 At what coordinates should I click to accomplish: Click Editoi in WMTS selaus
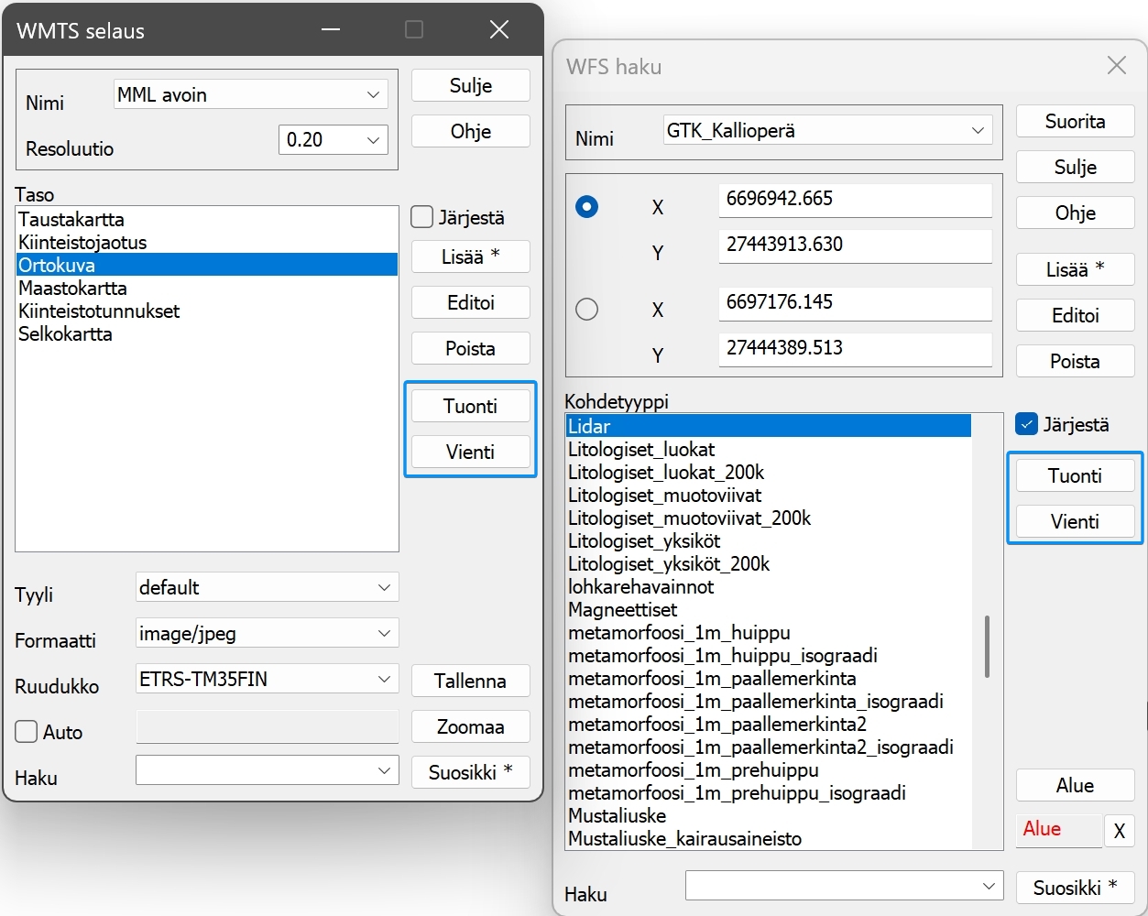pyautogui.click(x=471, y=302)
